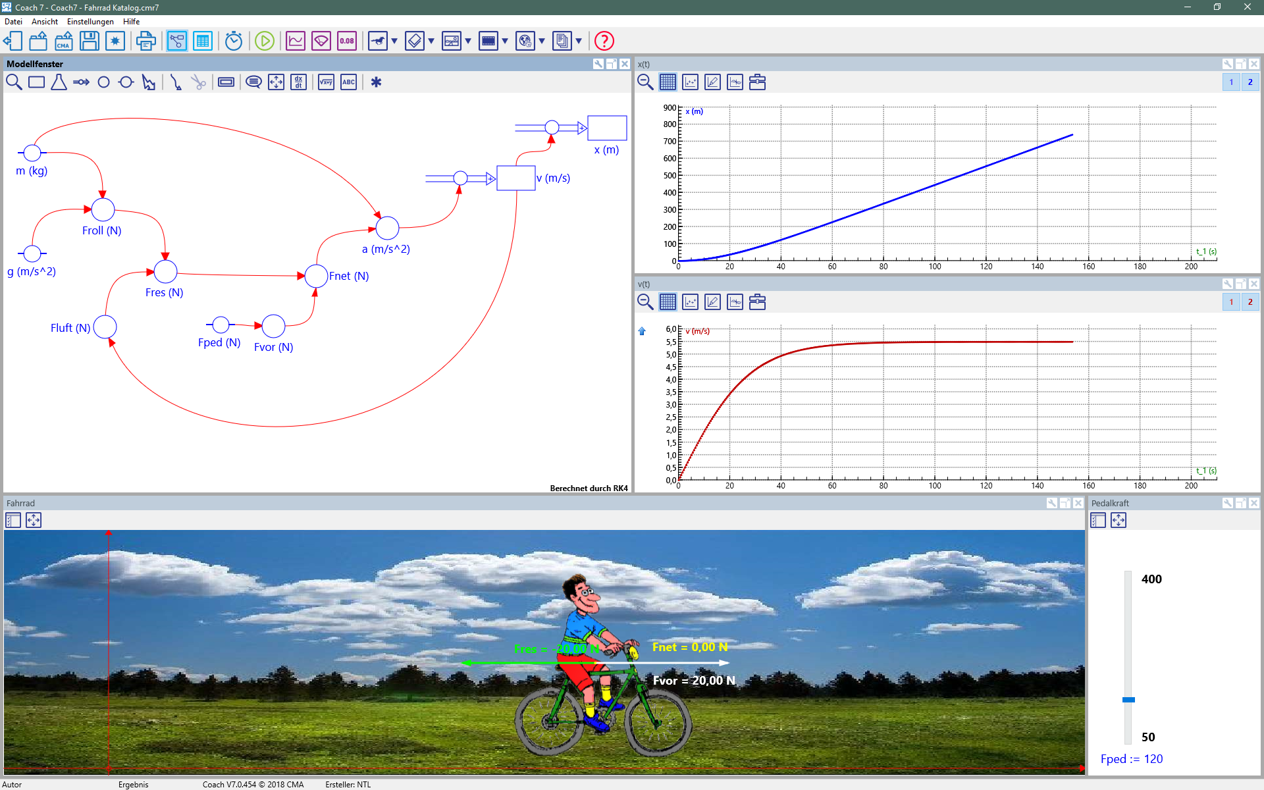Open the video filmstrip dropdown arrow
This screenshot has height=790, width=1264.
point(505,41)
